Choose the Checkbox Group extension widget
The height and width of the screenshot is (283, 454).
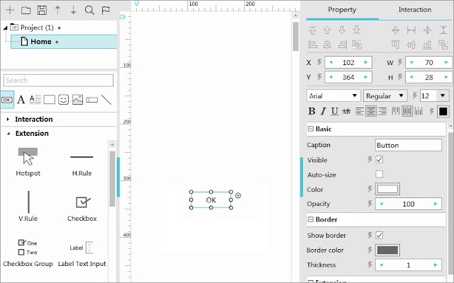pos(28,253)
